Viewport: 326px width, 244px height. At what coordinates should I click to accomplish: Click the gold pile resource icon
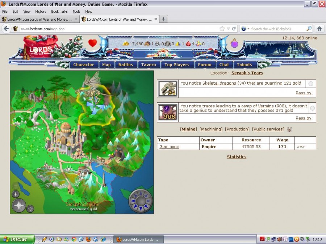[x=126, y=44]
